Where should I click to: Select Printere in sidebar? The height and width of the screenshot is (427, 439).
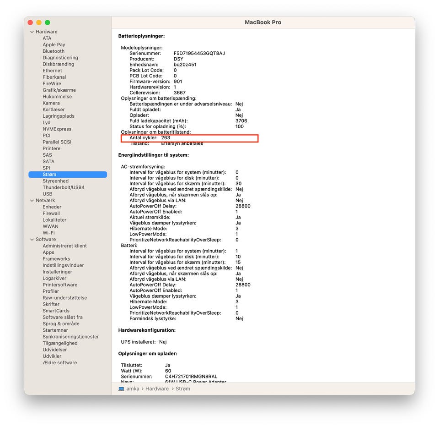[51, 148]
